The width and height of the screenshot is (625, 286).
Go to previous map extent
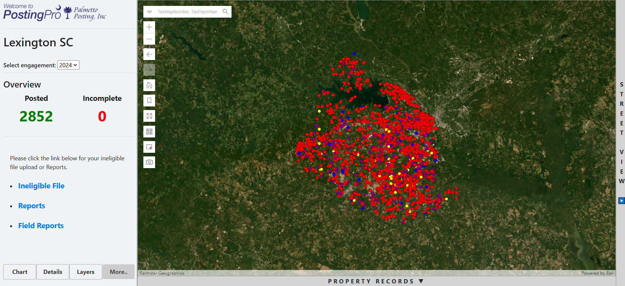[x=149, y=54]
